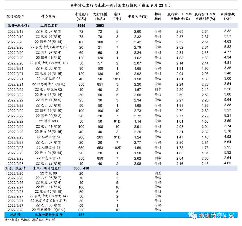Click the 上周已发行 section label
242x226 pixels.
(49, 26)
